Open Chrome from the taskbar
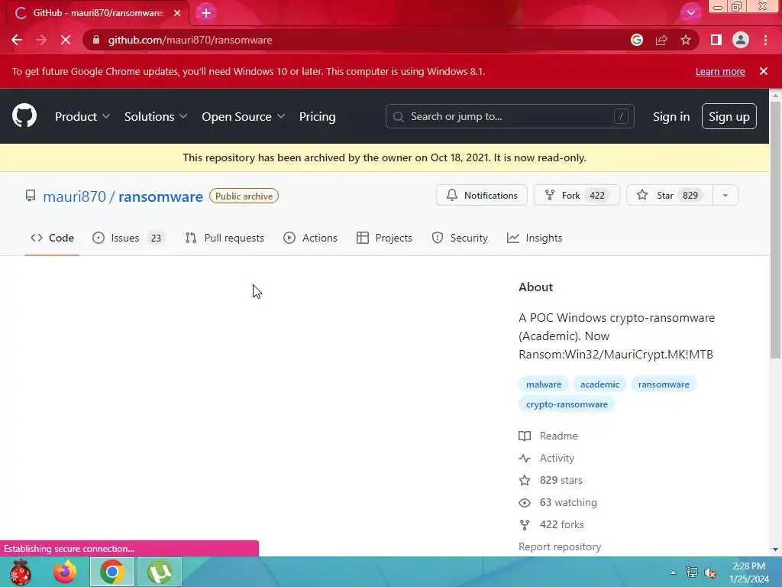 pos(111,572)
